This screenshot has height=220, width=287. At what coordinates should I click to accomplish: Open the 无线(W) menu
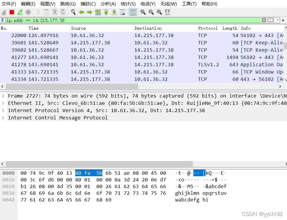pyautogui.click(x=169, y=4)
